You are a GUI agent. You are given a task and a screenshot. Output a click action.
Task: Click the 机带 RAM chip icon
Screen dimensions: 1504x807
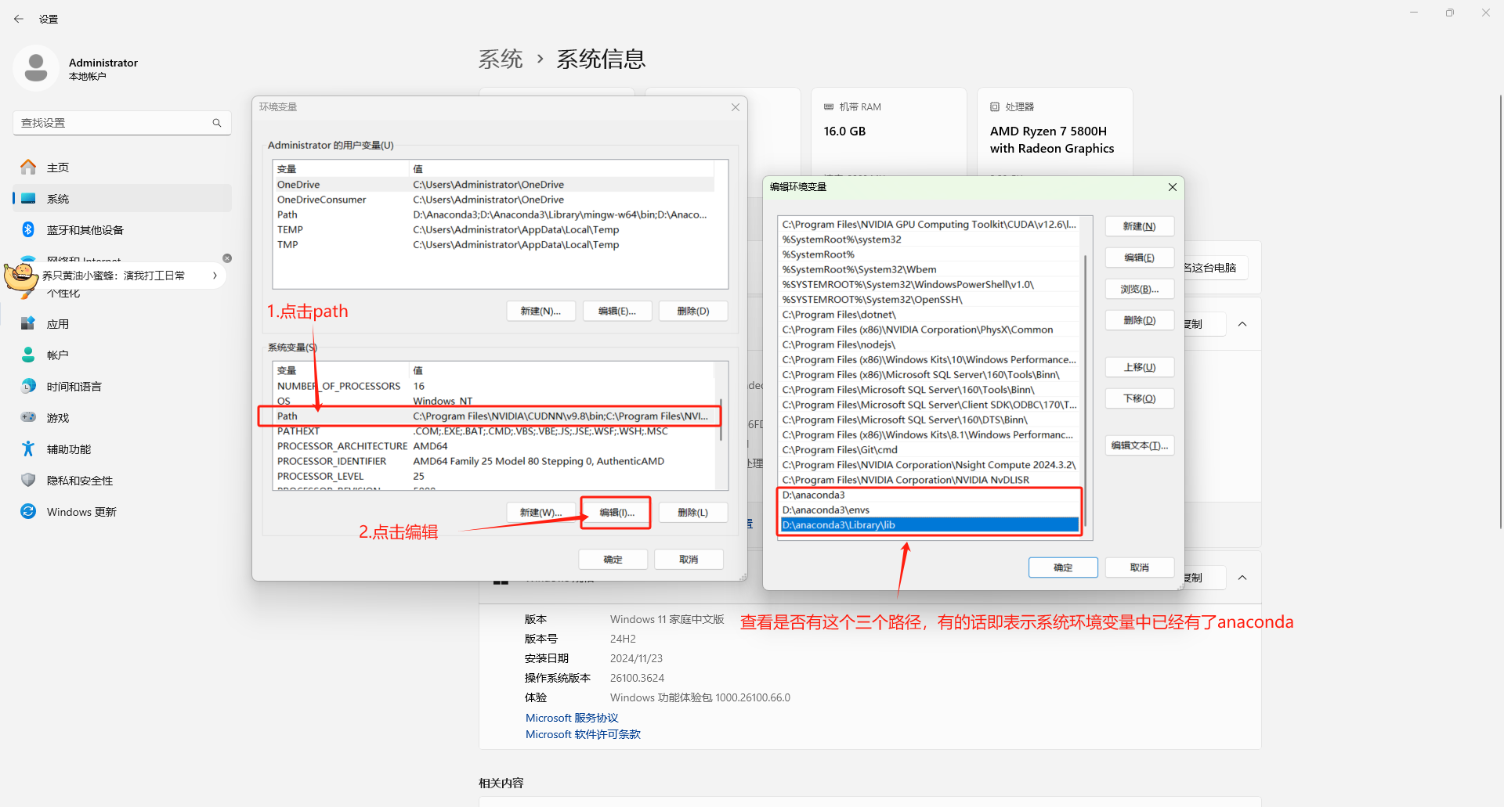[829, 106]
